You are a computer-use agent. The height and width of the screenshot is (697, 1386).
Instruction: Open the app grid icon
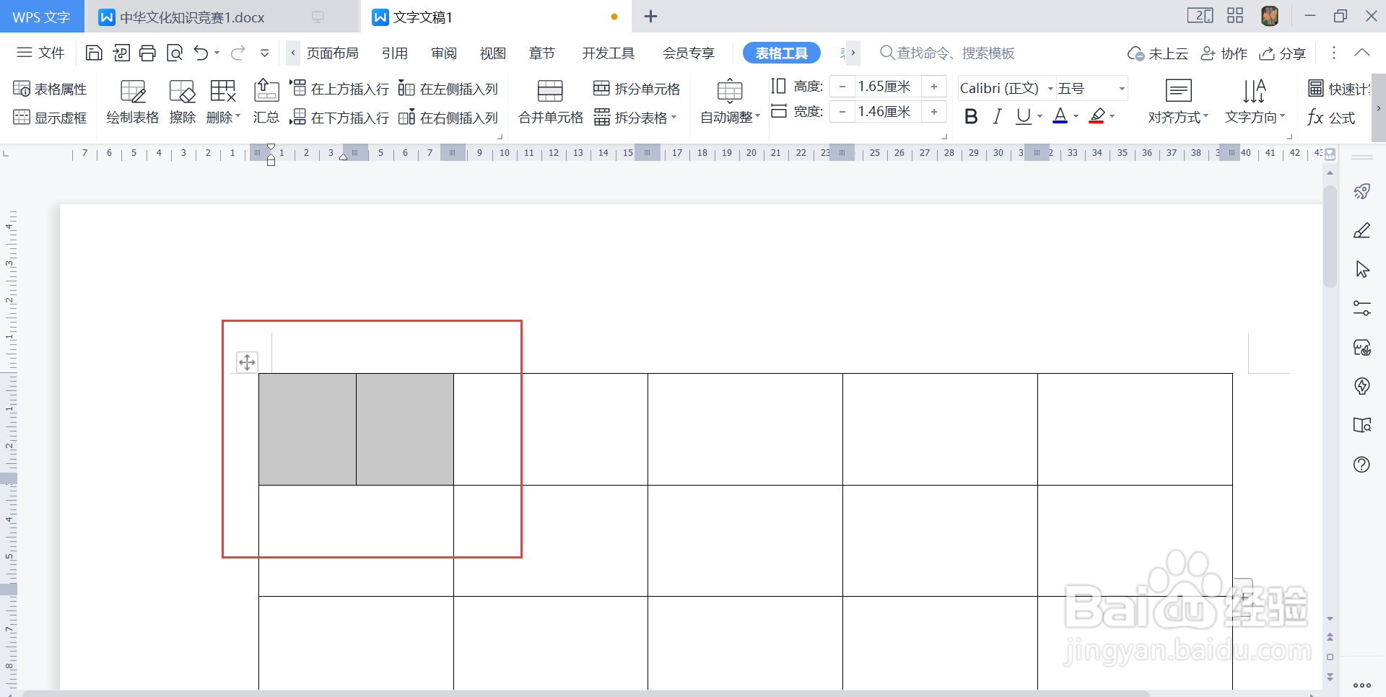pyautogui.click(x=1235, y=16)
